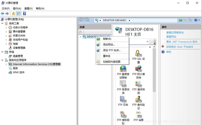
Task: Click 获取新的 Web 平台组件 link
Action: pyautogui.click(x=180, y=47)
